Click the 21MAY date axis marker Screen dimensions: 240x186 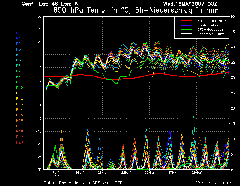click(x=102, y=173)
